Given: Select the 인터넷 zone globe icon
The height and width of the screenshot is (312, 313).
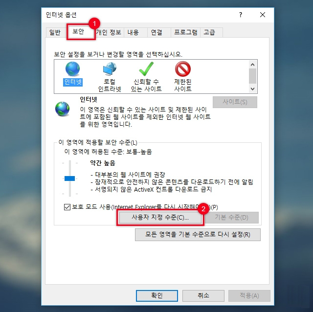Looking at the screenshot, I should point(73,69).
